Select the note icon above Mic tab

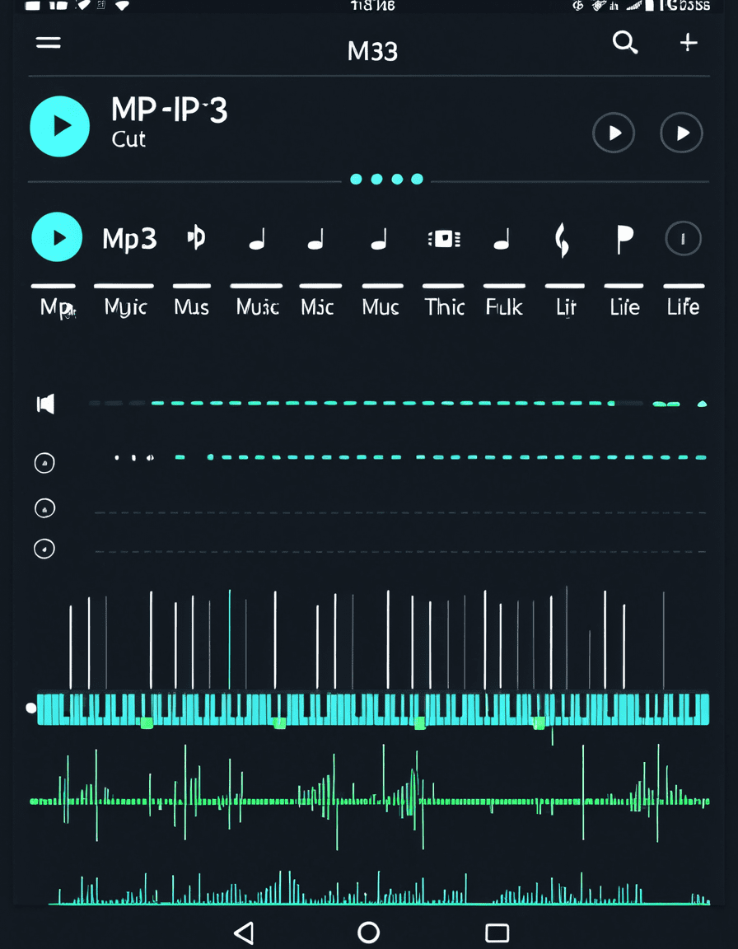(x=315, y=240)
